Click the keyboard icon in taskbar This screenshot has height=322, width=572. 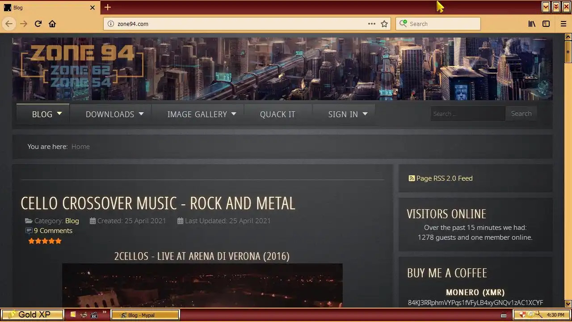pos(504,315)
